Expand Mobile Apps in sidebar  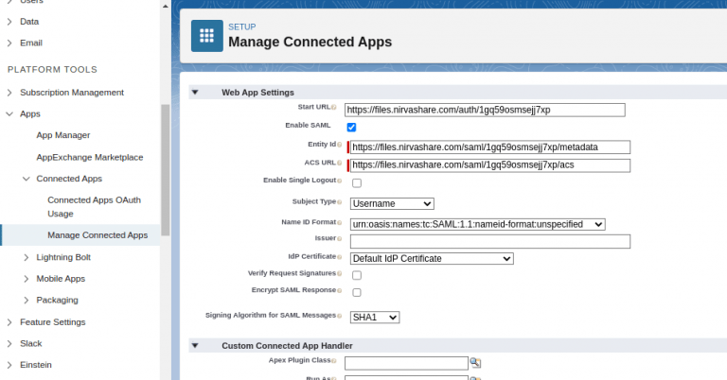pyautogui.click(x=26, y=279)
